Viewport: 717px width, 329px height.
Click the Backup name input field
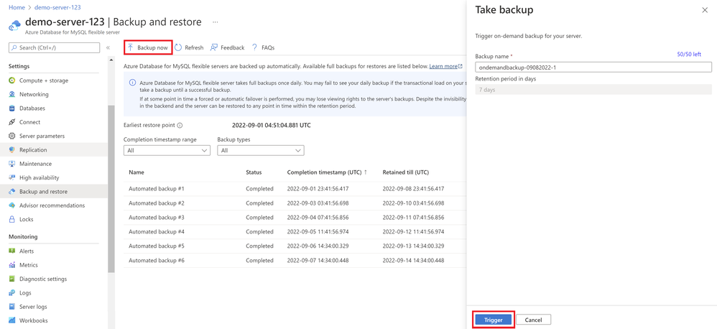point(593,68)
